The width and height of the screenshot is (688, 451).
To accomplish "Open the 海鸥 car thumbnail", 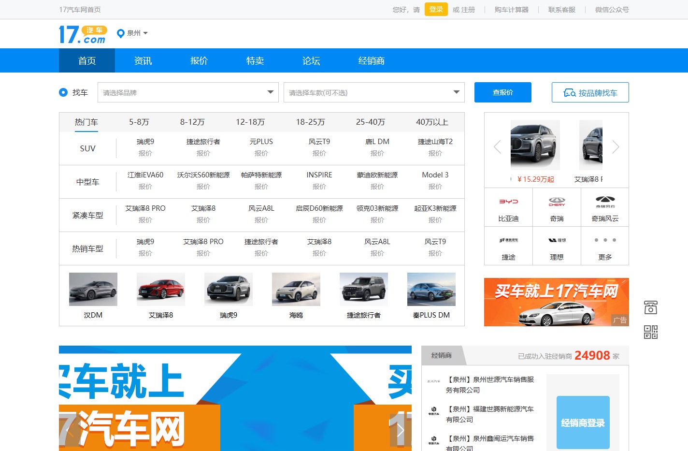I will pos(296,289).
